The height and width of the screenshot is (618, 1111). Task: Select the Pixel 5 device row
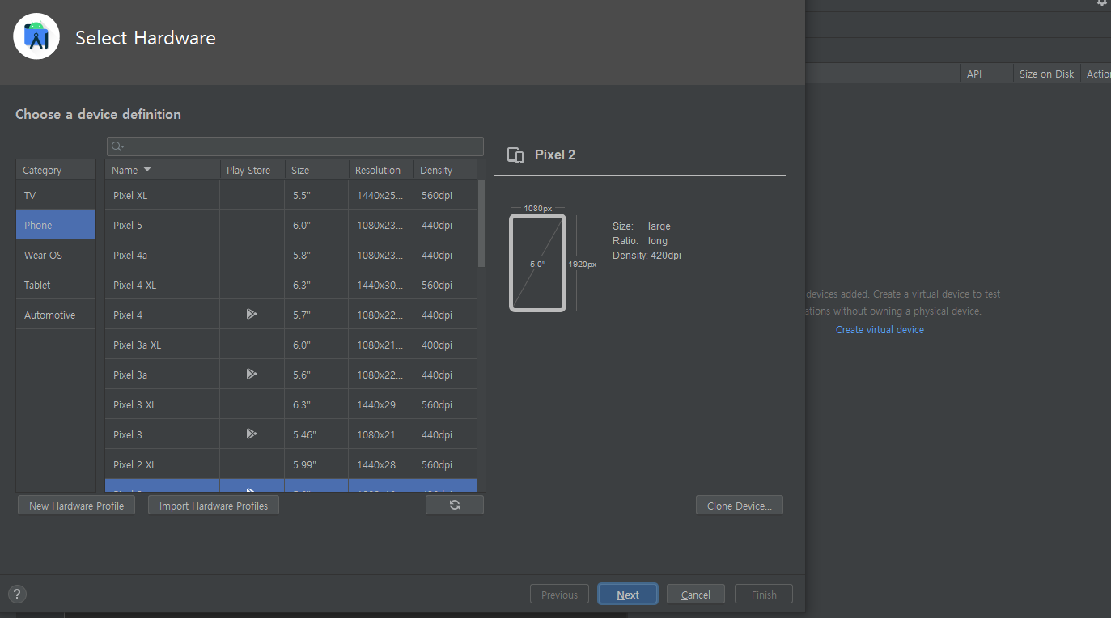click(291, 225)
